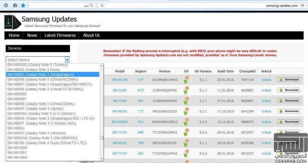This screenshot has width=308, height=163.
Task: Click the Devices panel header
Action: [38, 48]
